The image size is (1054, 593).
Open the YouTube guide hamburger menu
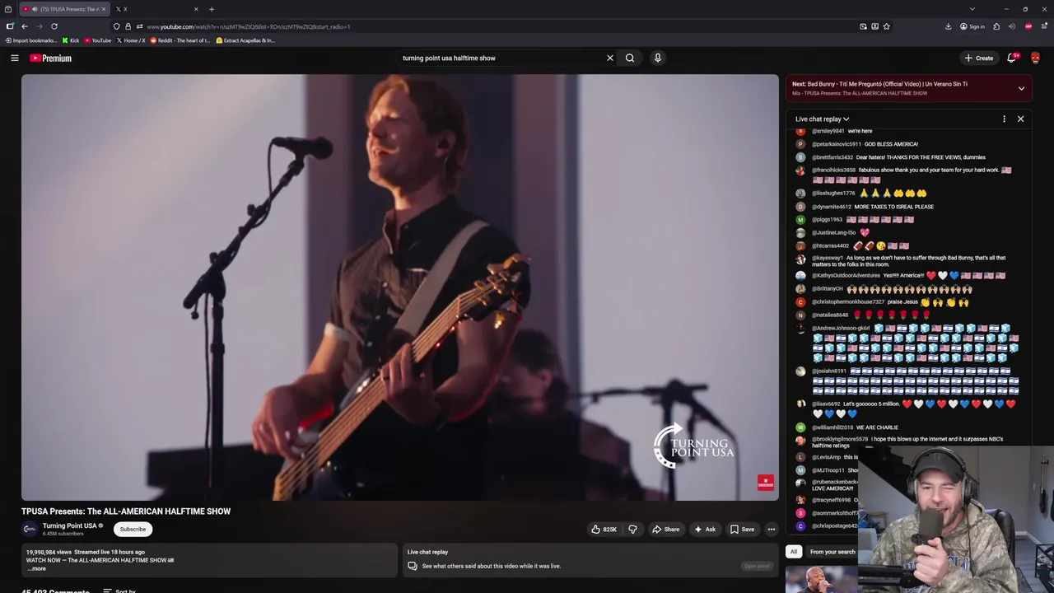pos(14,58)
